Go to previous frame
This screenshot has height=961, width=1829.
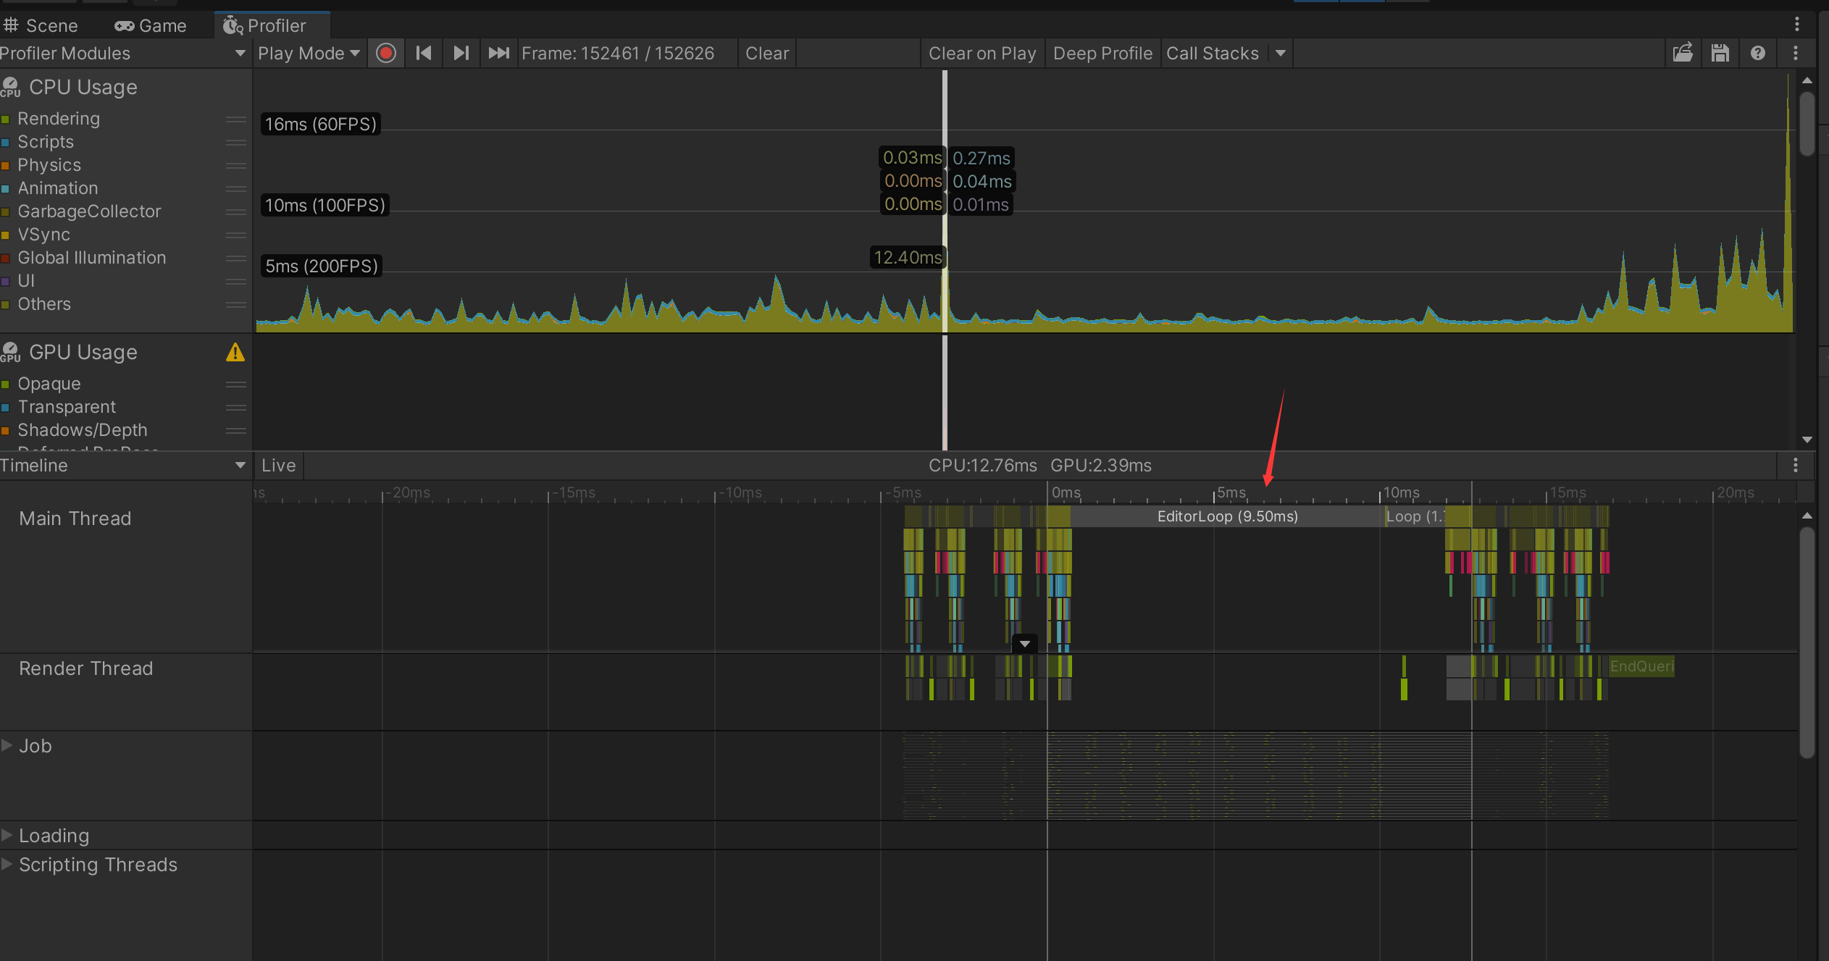424,53
